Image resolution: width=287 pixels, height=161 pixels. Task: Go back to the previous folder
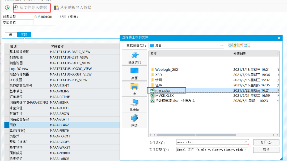click(x=230, y=45)
